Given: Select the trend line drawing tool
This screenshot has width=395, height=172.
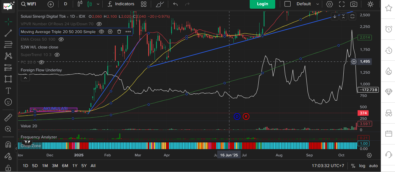Looking at the screenshot, I should [x=8, y=33].
